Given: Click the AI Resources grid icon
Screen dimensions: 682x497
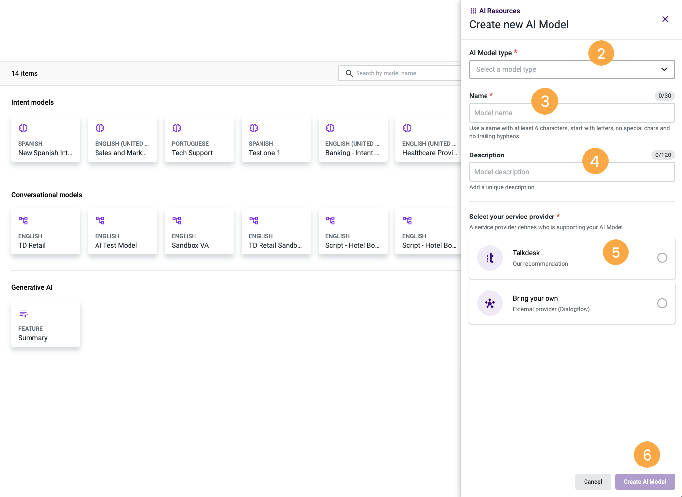Looking at the screenshot, I should (x=473, y=10).
